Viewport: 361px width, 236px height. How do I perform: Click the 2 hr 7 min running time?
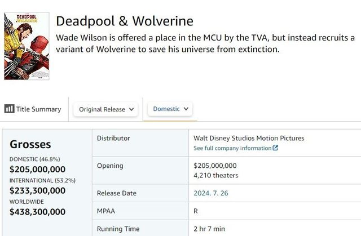(209, 229)
